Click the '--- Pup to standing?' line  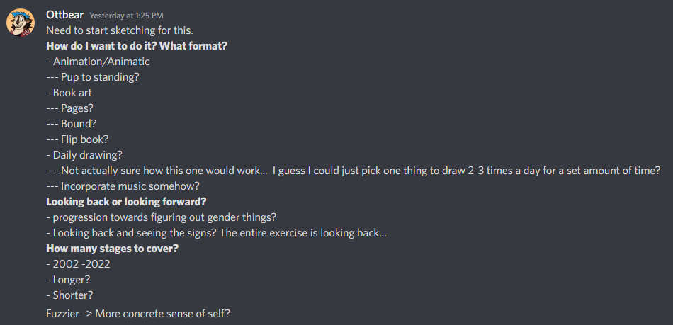pos(93,78)
